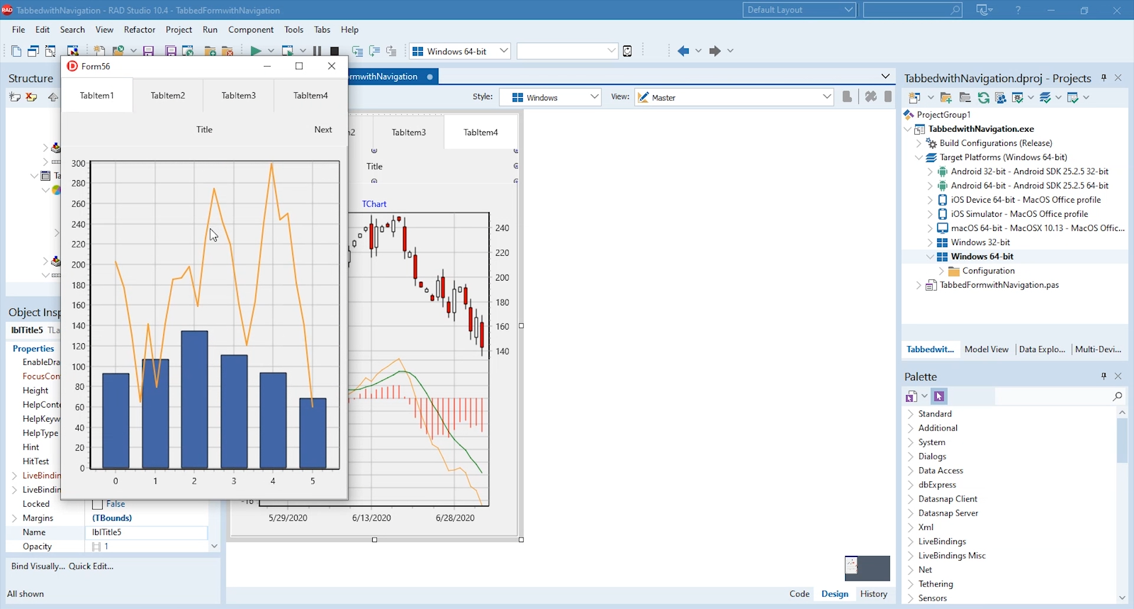This screenshot has width=1134, height=609.
Task: Click the Bind Visually link
Action: click(38, 566)
